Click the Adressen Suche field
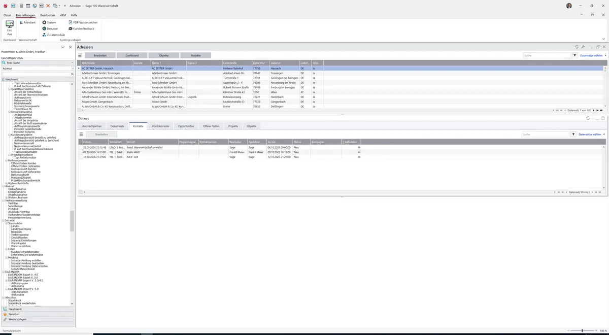This screenshot has height=335, width=609. [x=547, y=55]
